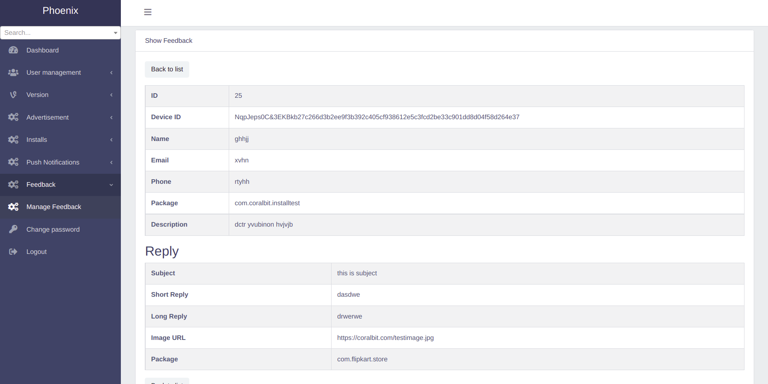Click the Reply section heading
Screen dimensions: 768x384
[162, 251]
